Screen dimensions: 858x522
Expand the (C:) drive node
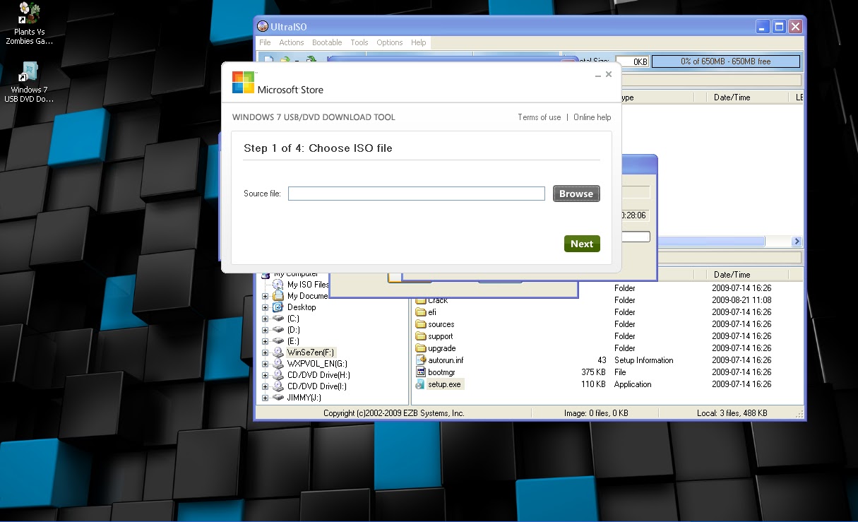(266, 319)
